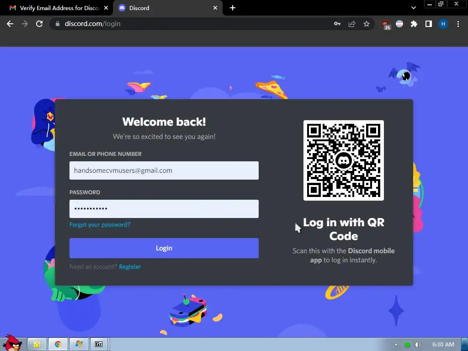
Task: Open the striped flag extension icon
Action: tap(399, 24)
